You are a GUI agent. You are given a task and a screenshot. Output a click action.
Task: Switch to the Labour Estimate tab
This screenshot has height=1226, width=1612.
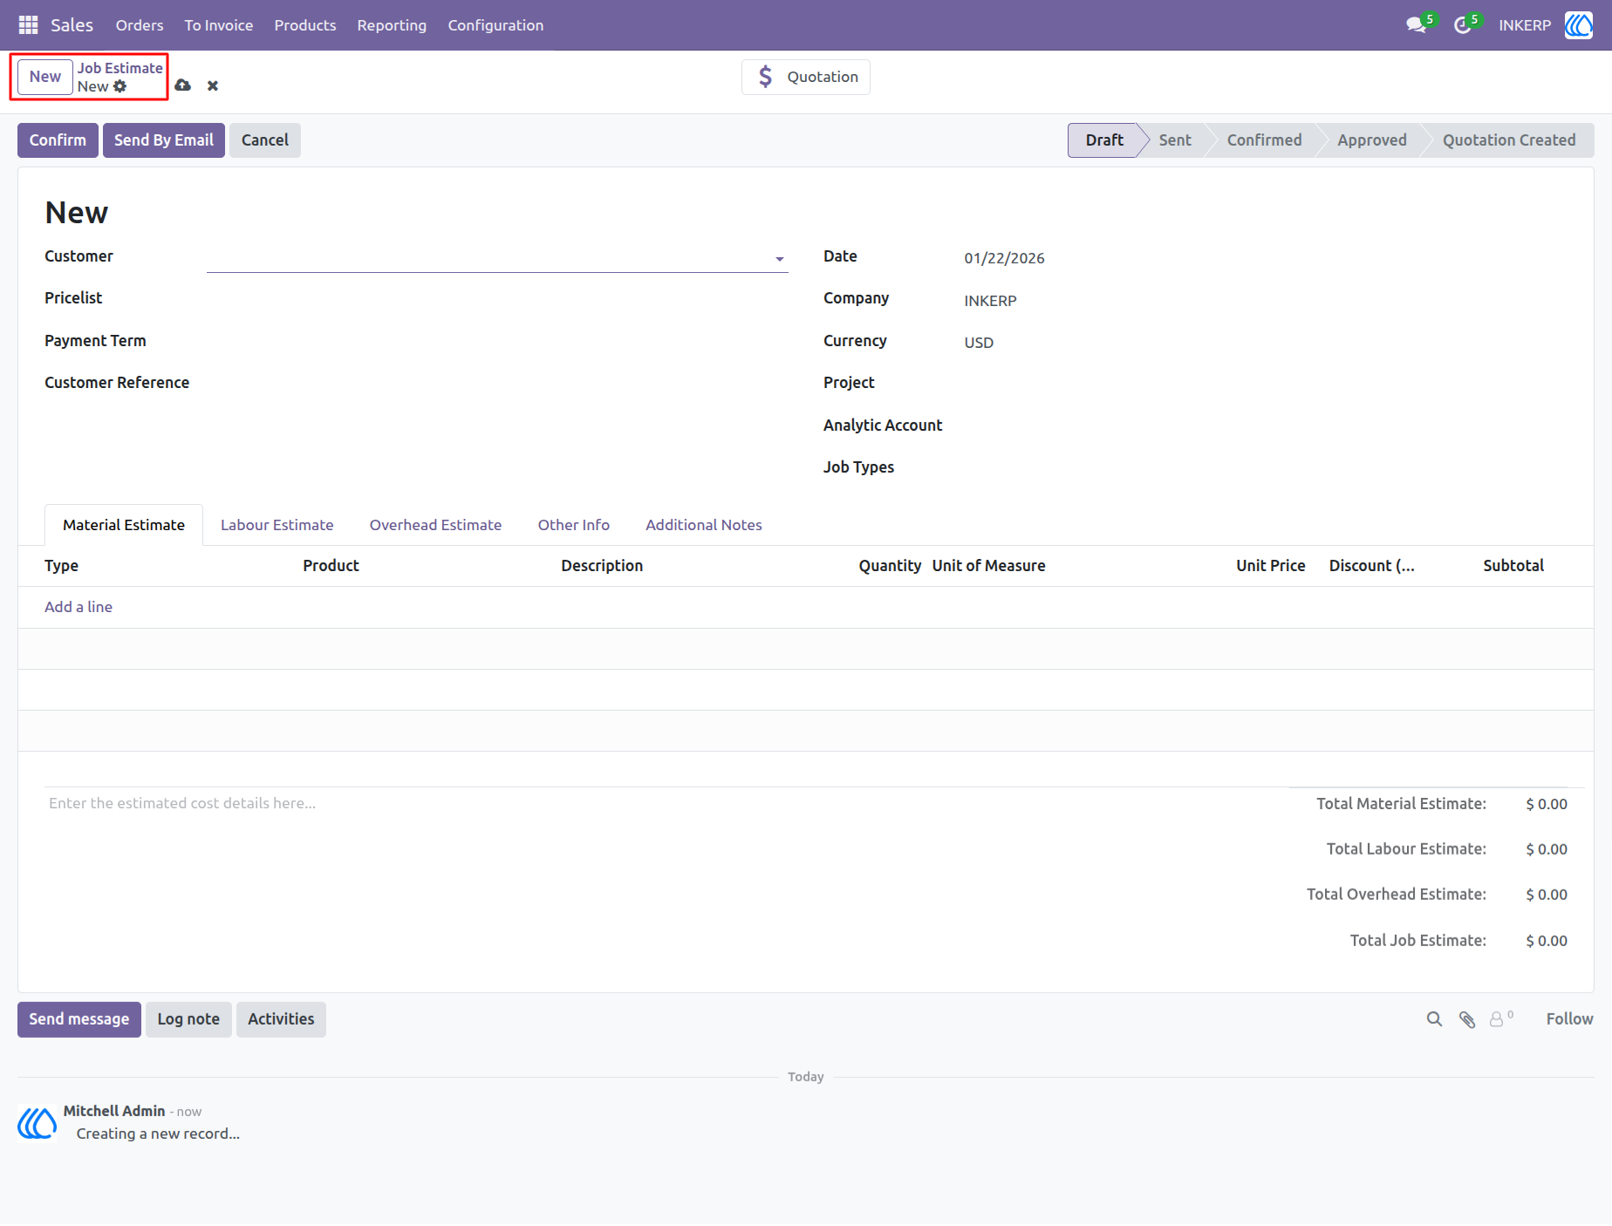coord(277,525)
